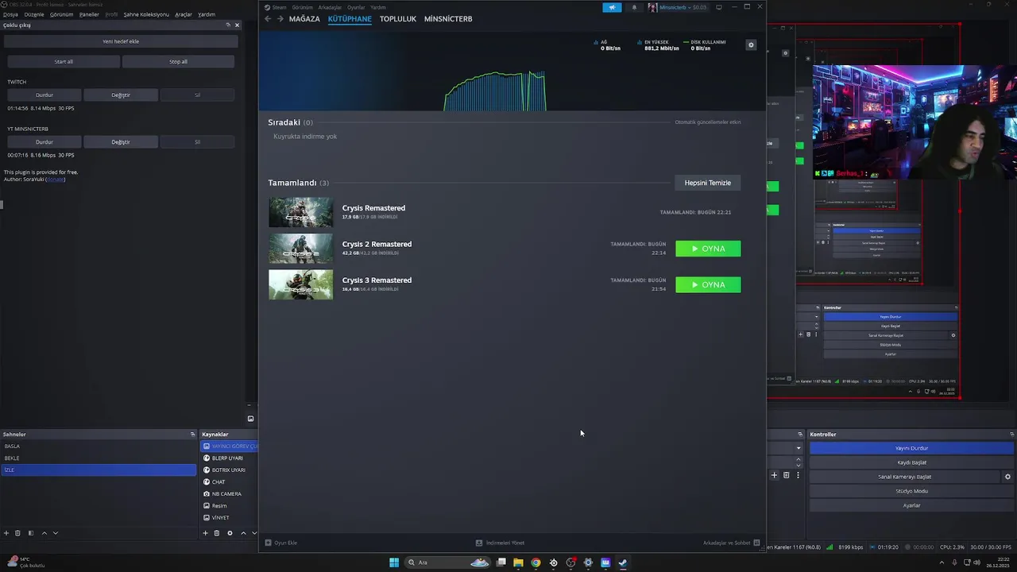Delete selected scene with trash icon
The image size is (1017, 572).
[x=17, y=533]
